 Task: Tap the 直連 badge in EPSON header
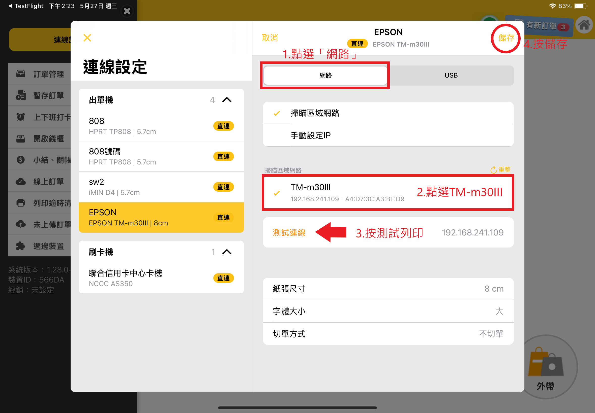point(357,44)
